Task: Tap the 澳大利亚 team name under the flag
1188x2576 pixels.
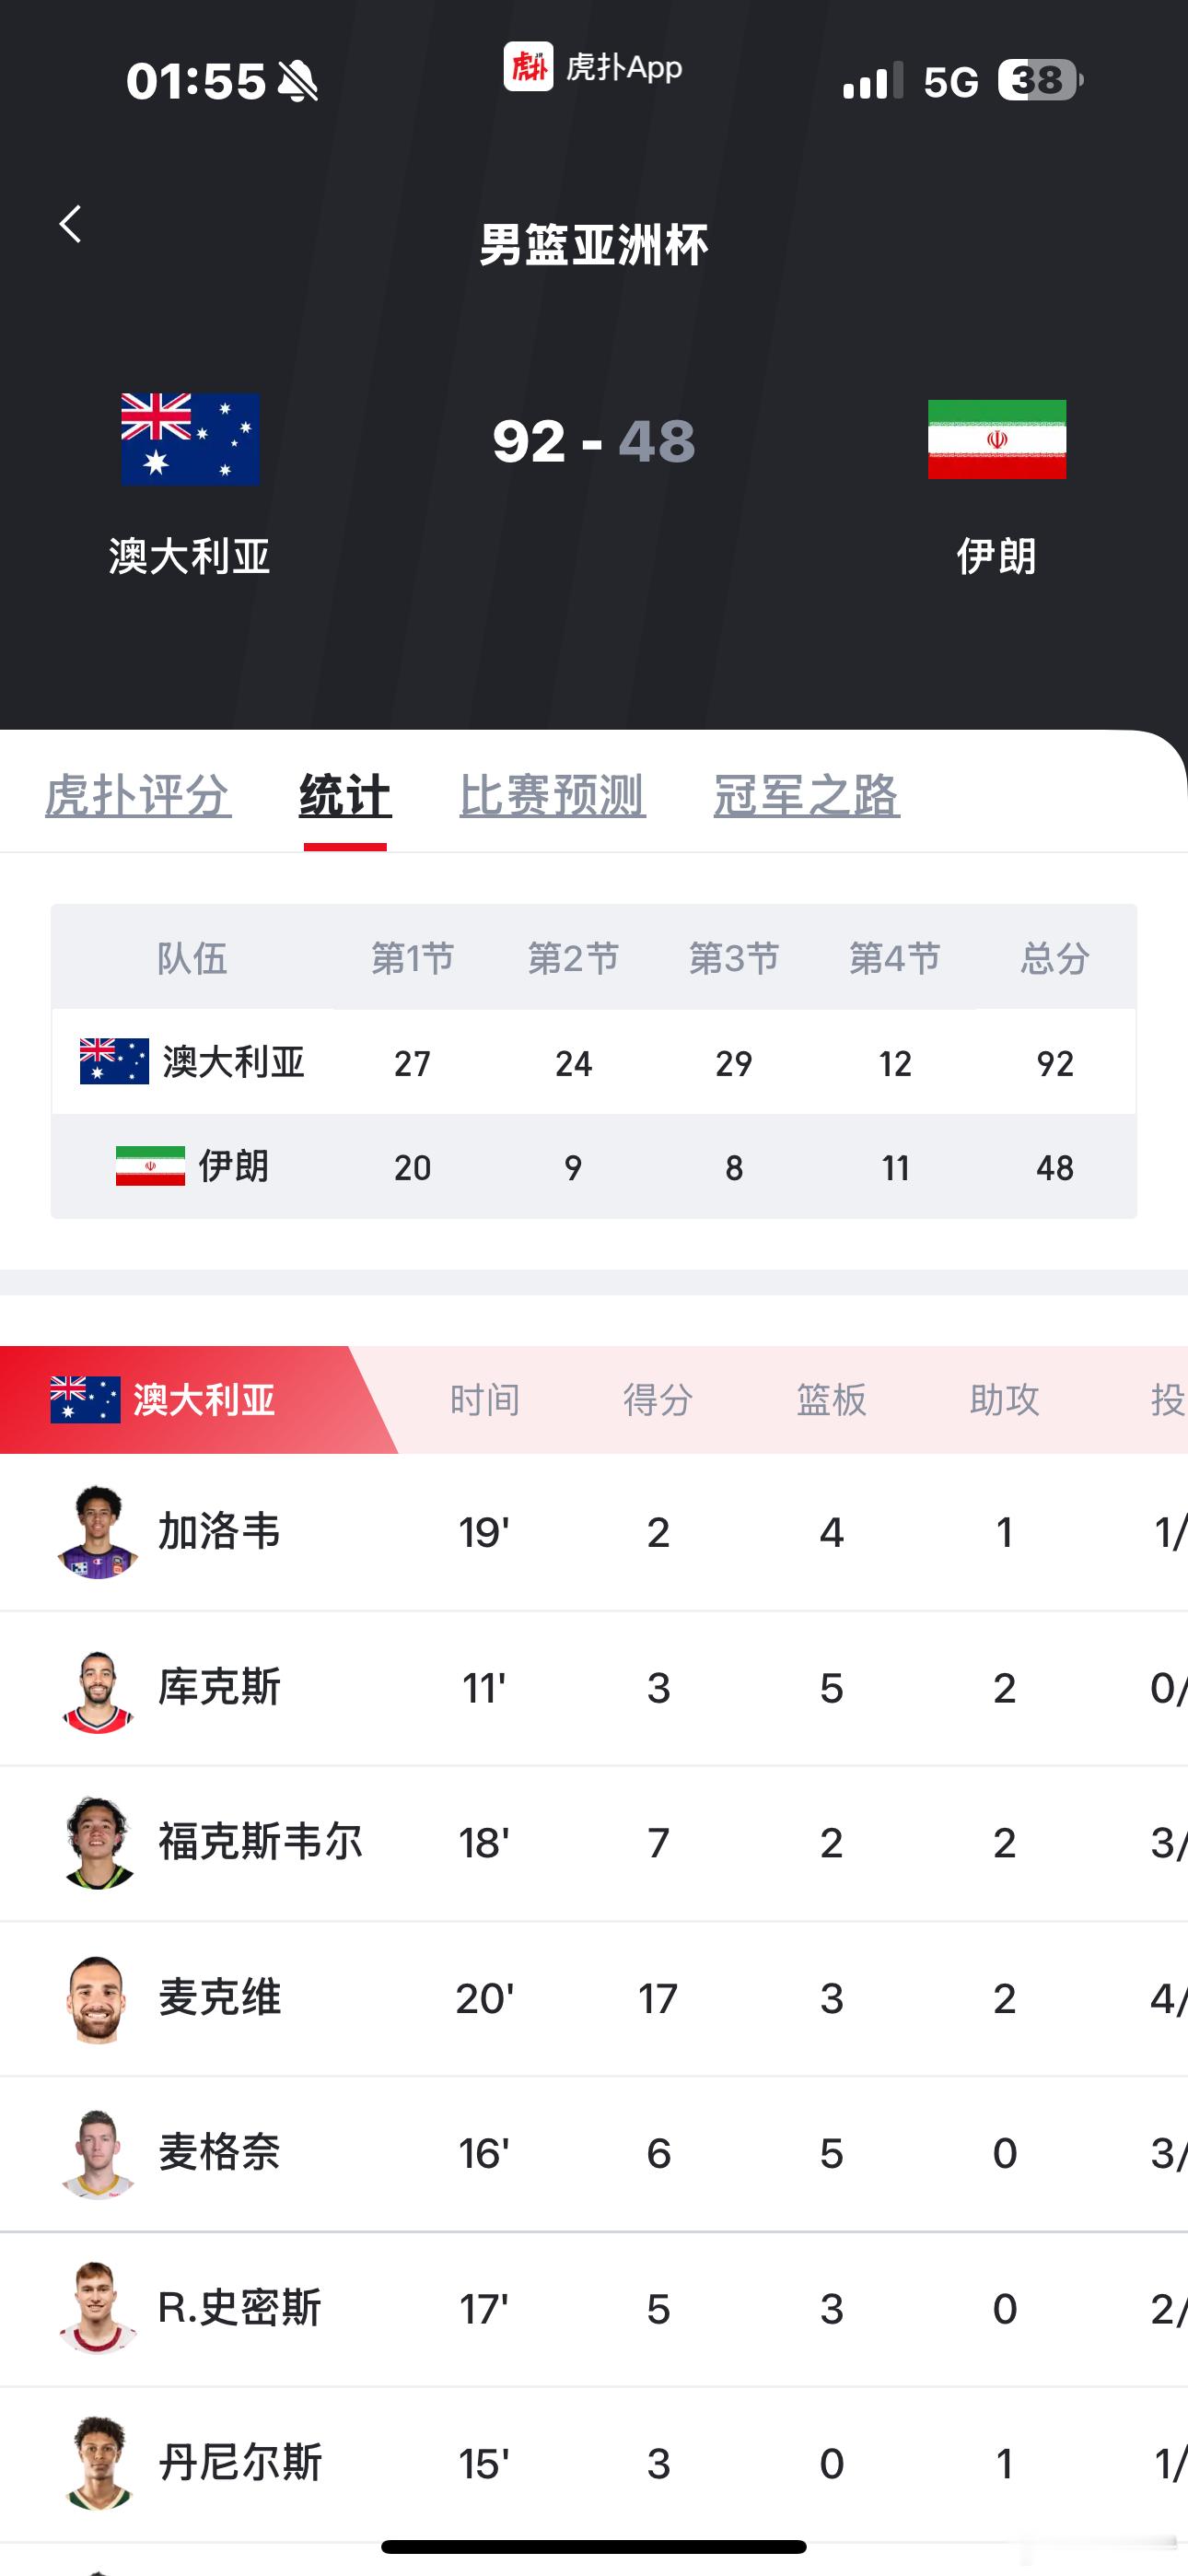Action: pos(190,556)
